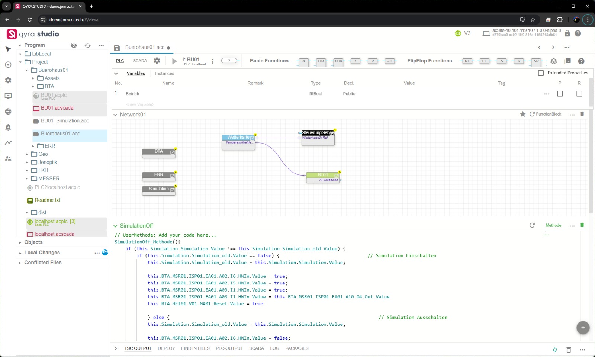The image size is (595, 357).
Task: Open BU01_Simulation.acc in the tree
Action: coord(65,121)
